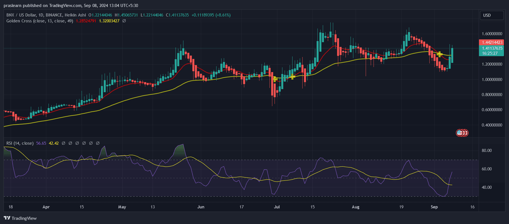Viewport: 509px width, 224px height.
Task: Click the 1.60000000 price axis label
Action: pyautogui.click(x=492, y=34)
